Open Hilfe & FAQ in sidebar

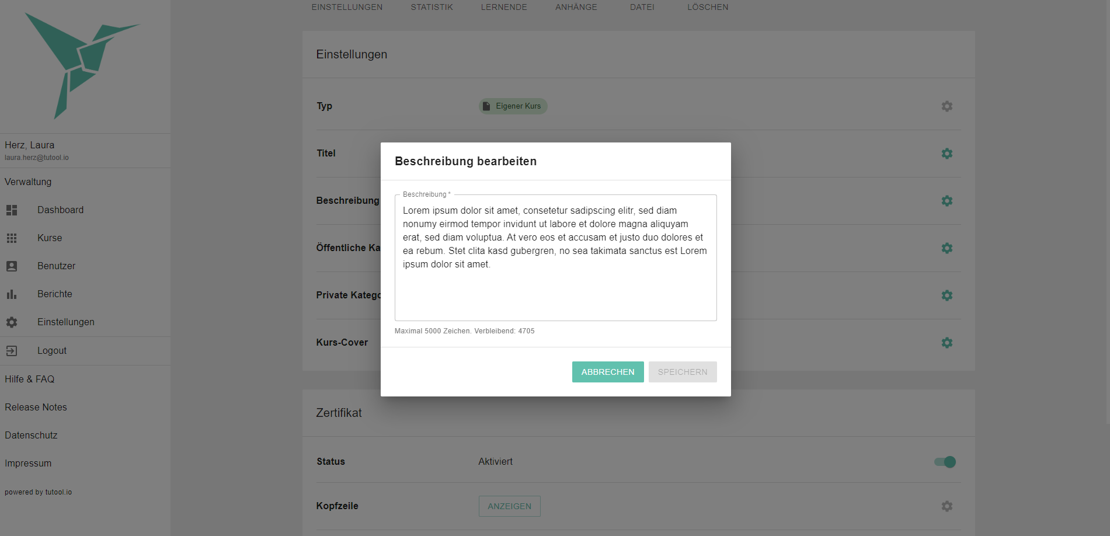[x=29, y=380]
